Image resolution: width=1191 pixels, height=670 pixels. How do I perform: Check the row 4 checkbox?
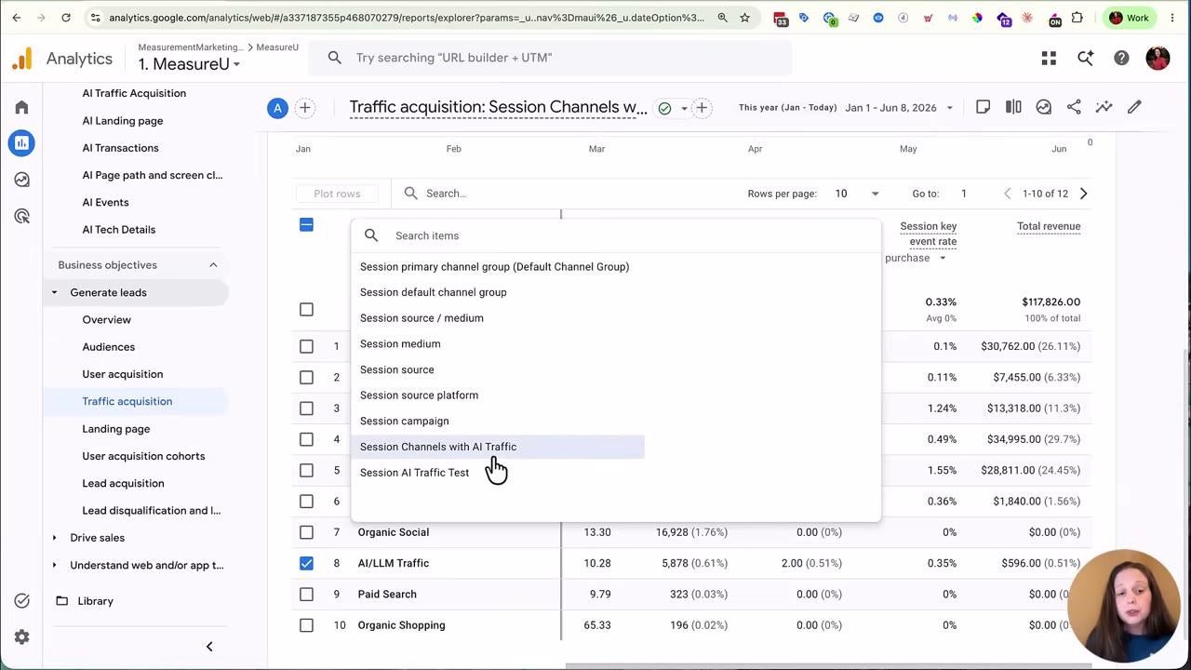pyautogui.click(x=306, y=439)
